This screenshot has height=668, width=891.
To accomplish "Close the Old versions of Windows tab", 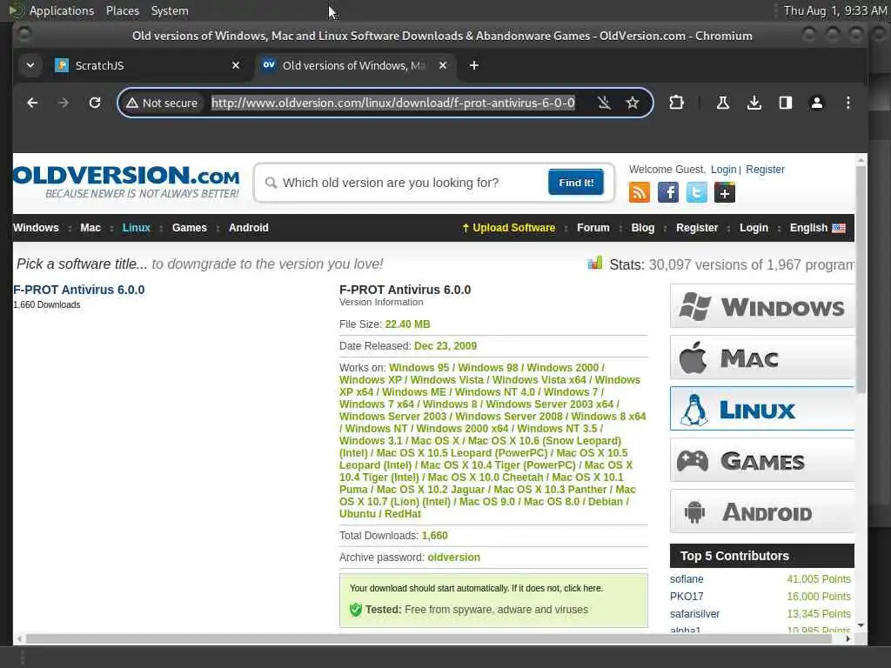I will (x=443, y=65).
